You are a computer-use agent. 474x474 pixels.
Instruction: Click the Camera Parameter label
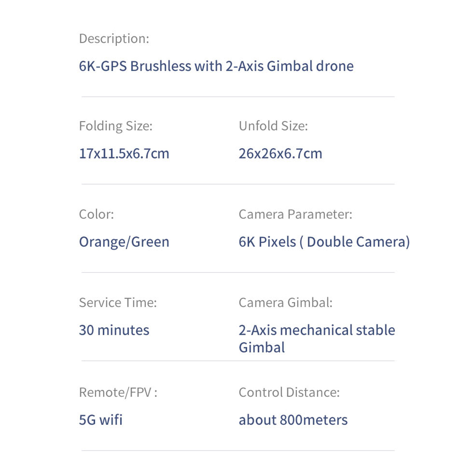(295, 215)
